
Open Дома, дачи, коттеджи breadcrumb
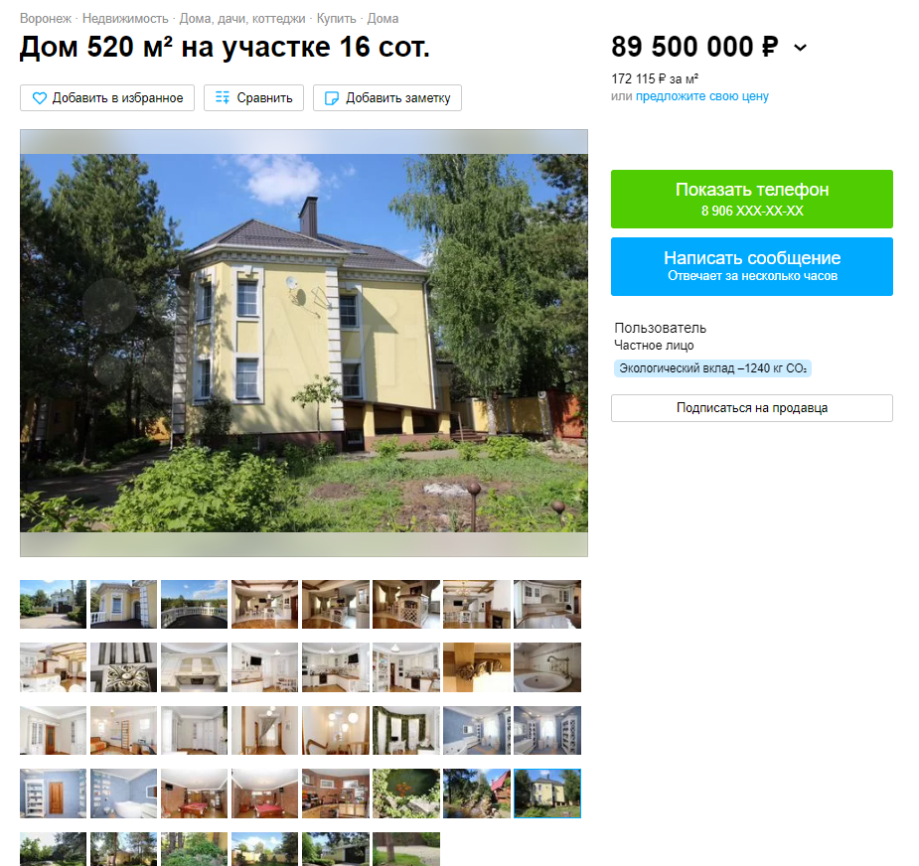coord(242,18)
